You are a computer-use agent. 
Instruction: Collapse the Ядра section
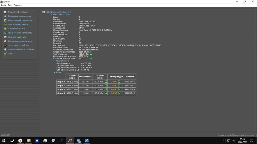click(x=54, y=73)
